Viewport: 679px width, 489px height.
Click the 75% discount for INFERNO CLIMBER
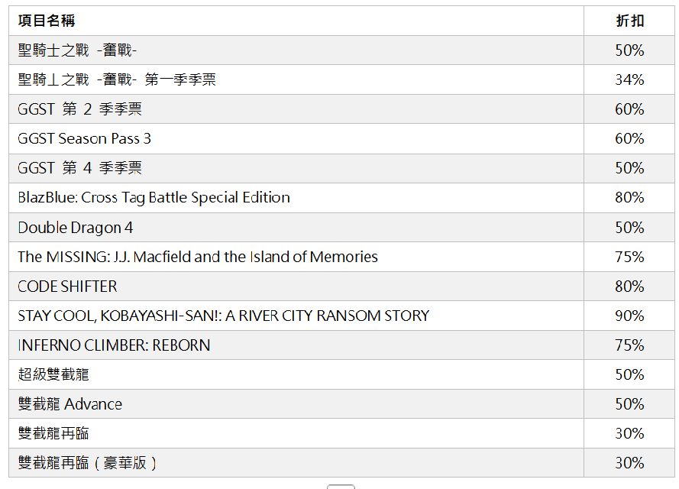pyautogui.click(x=629, y=345)
